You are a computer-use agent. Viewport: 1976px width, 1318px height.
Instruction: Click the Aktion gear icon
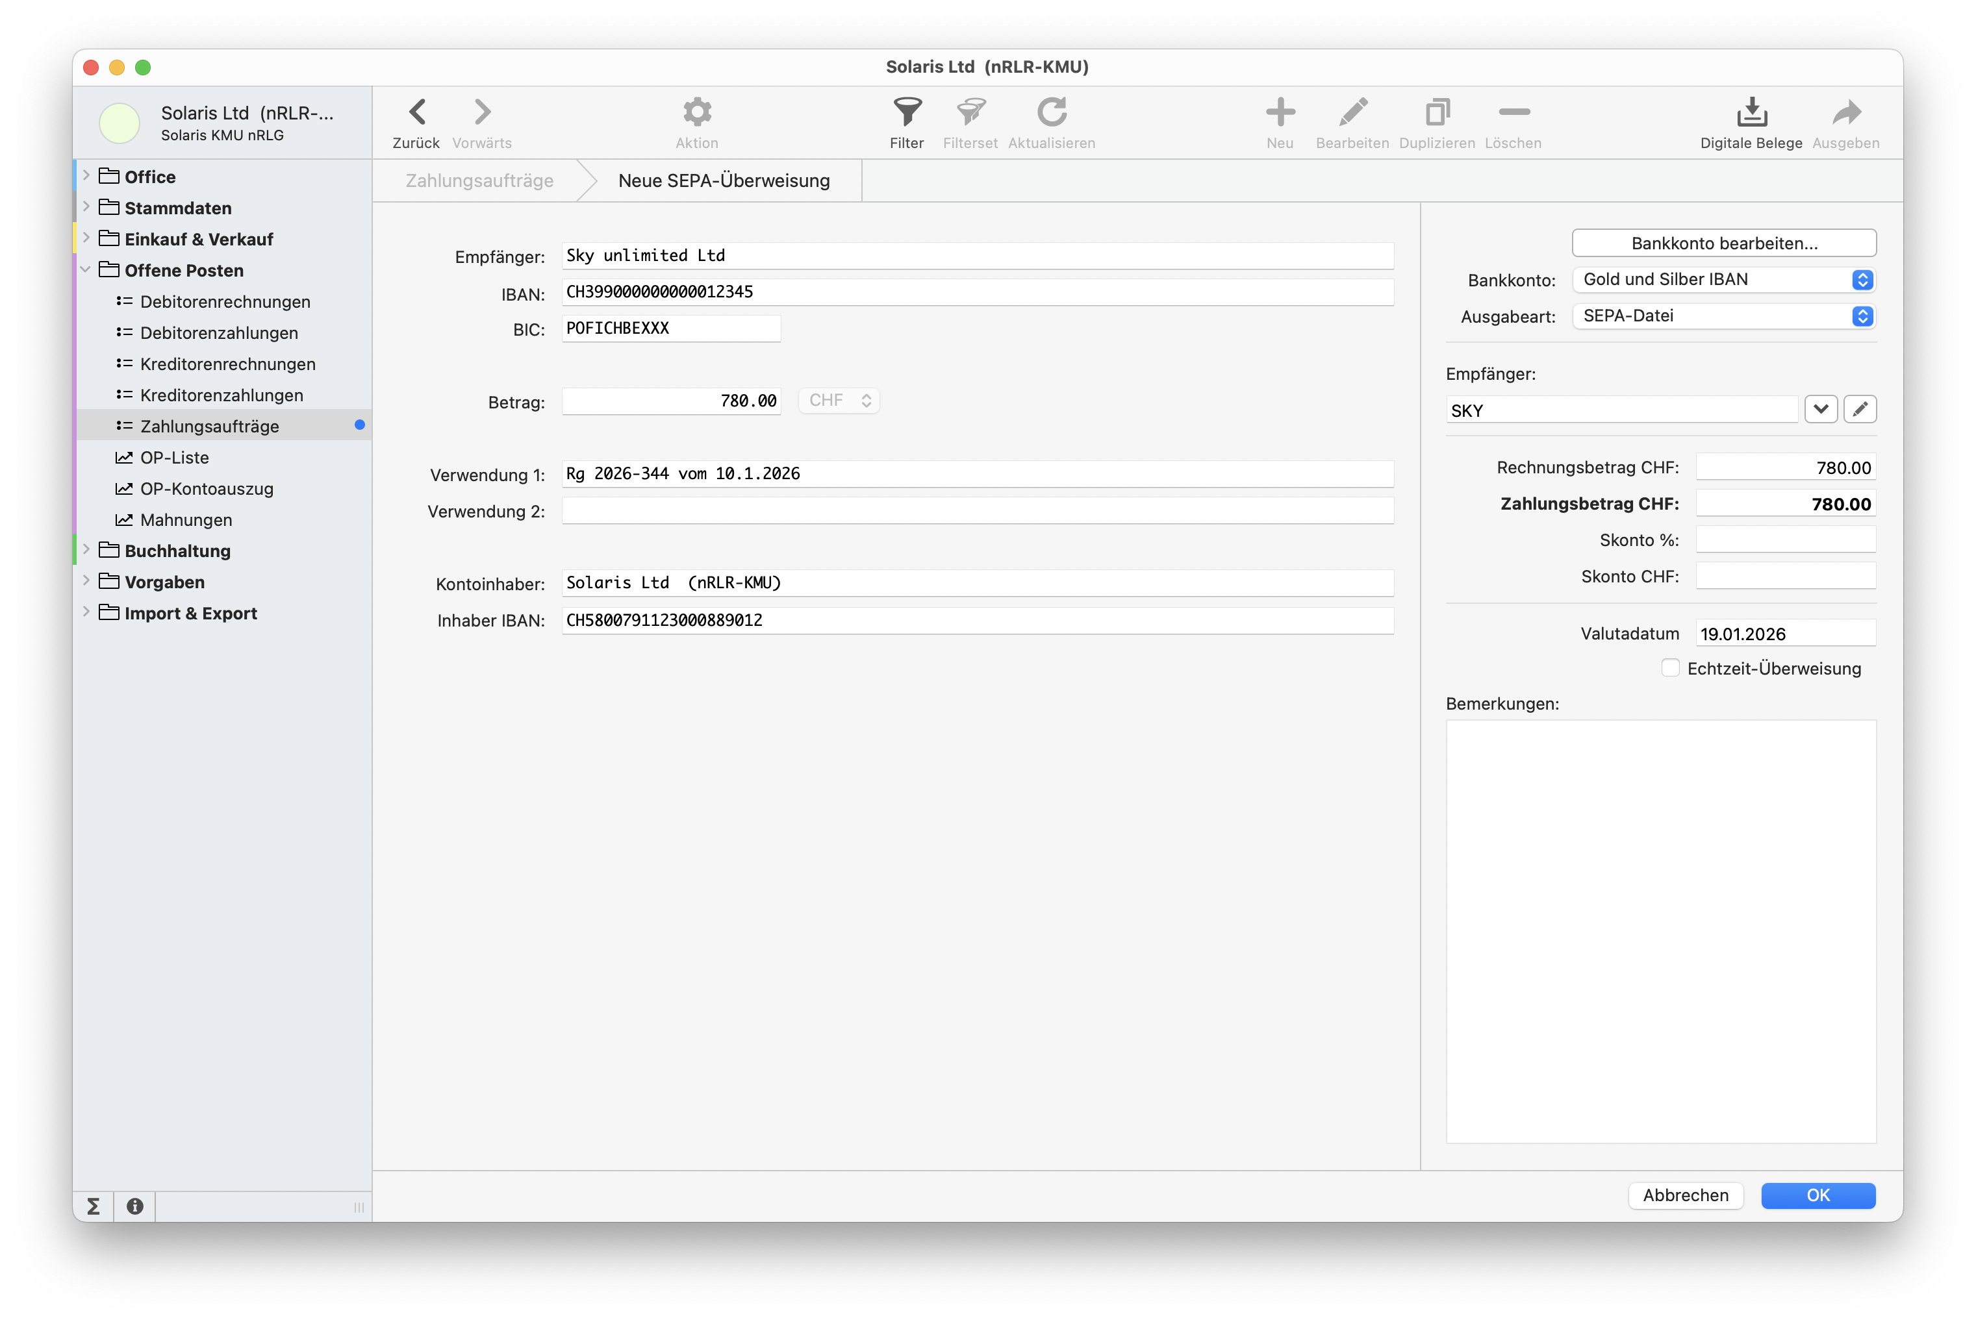tap(696, 112)
